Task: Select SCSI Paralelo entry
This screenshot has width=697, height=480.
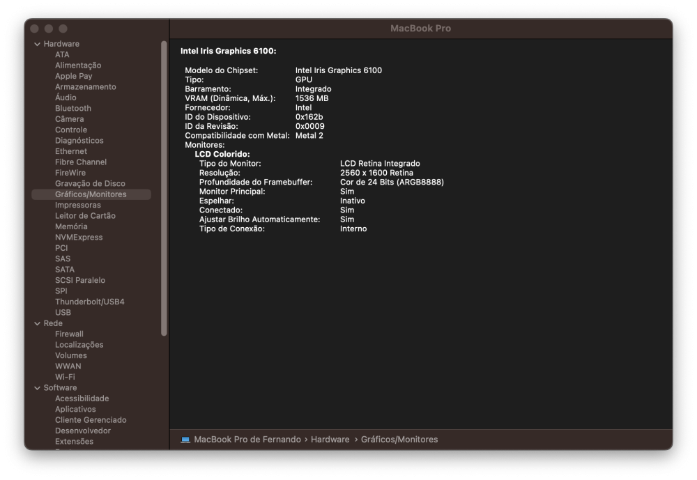Action: click(80, 281)
